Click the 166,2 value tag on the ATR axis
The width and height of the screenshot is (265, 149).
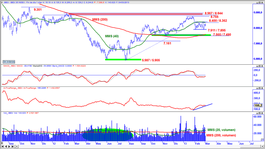point(258,105)
